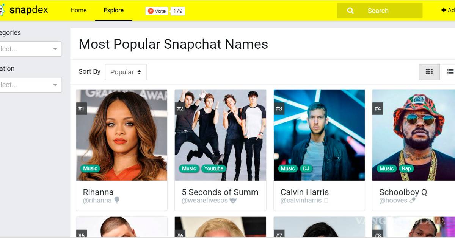Open the Calvin Harris profile link
This screenshot has height=238, width=455.
coord(304,192)
